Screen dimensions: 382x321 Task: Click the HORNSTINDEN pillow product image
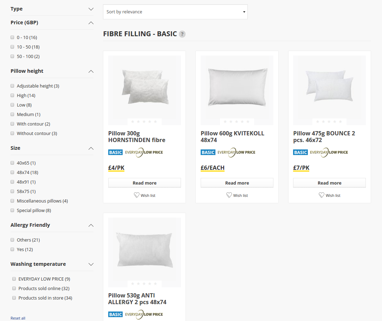click(144, 90)
